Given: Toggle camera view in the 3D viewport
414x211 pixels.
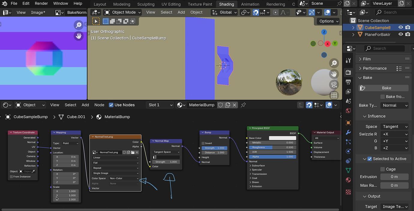Looking at the screenshot, I should point(334,85).
